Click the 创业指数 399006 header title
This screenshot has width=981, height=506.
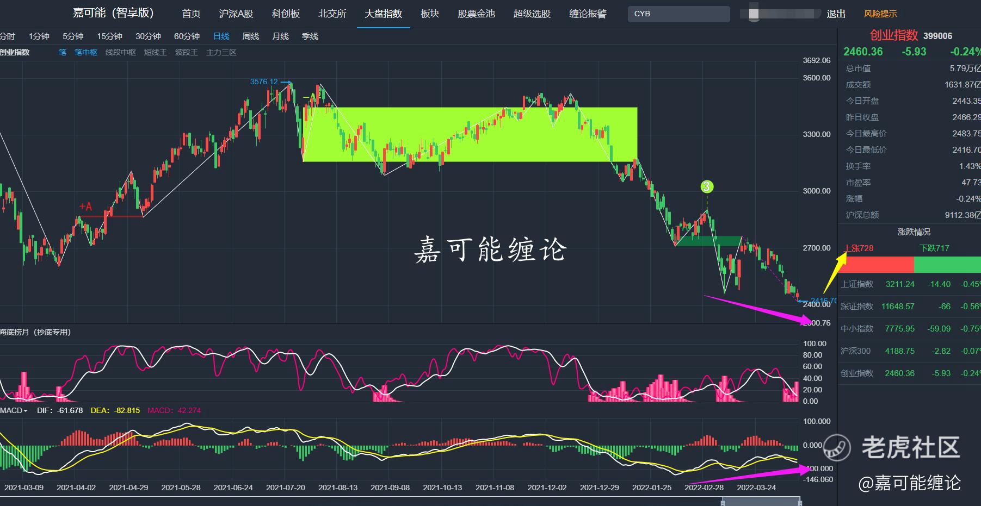(x=911, y=36)
